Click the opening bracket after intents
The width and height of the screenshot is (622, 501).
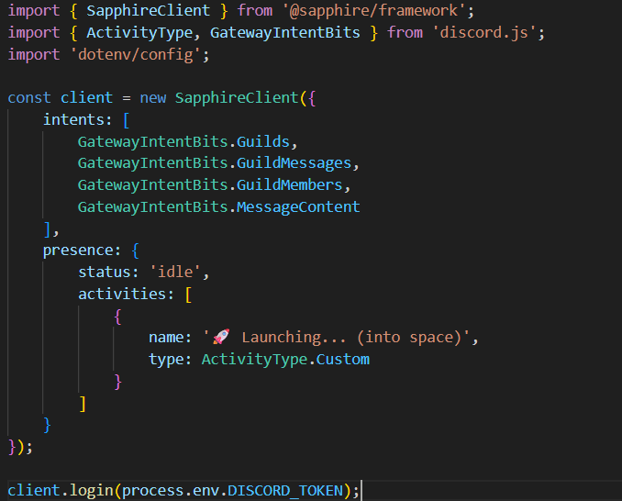tap(127, 120)
